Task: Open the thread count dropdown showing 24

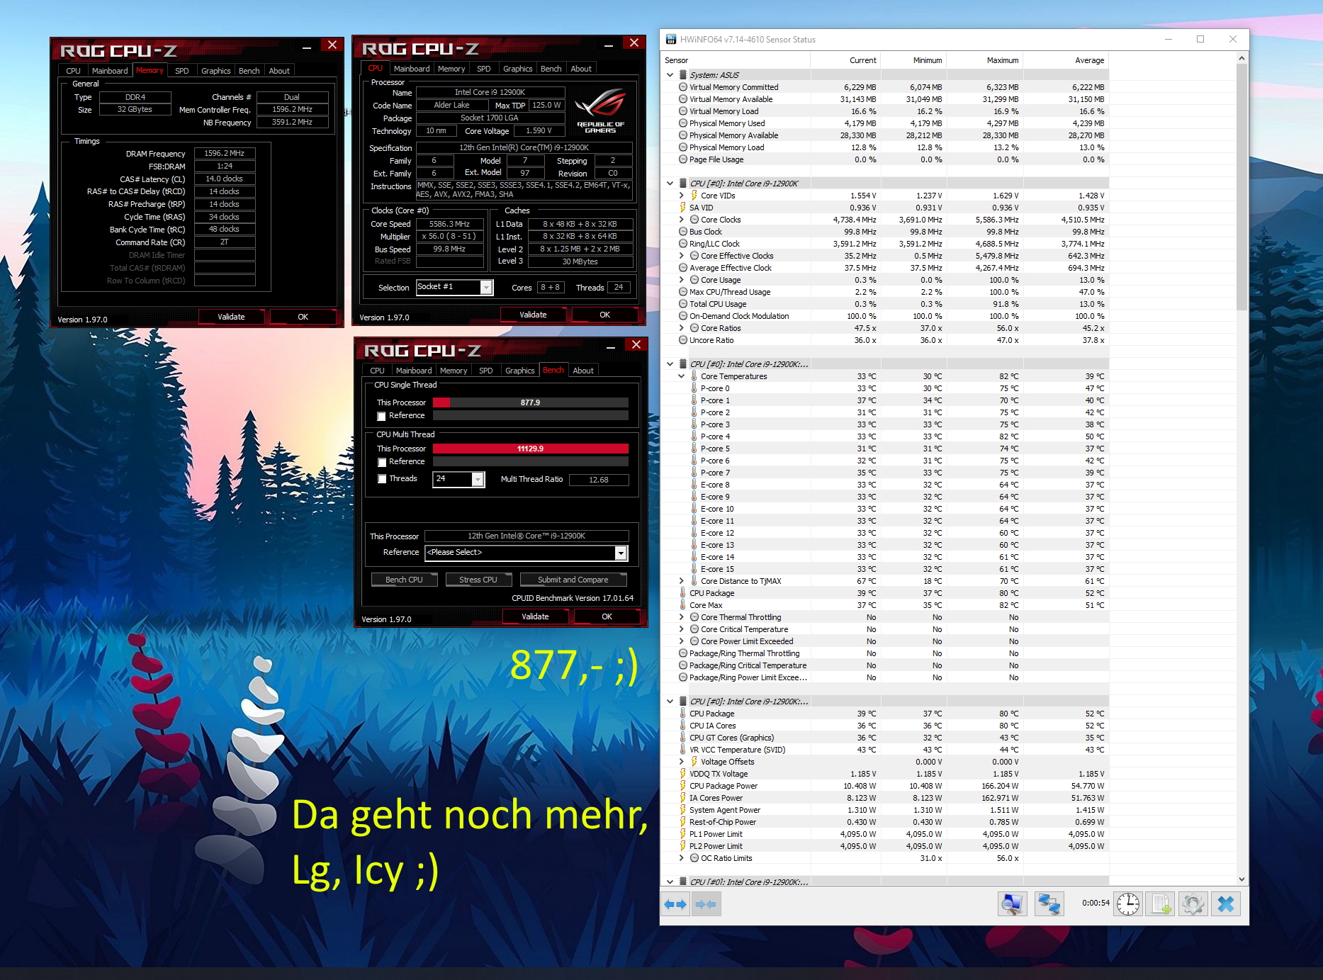Action: coord(478,480)
